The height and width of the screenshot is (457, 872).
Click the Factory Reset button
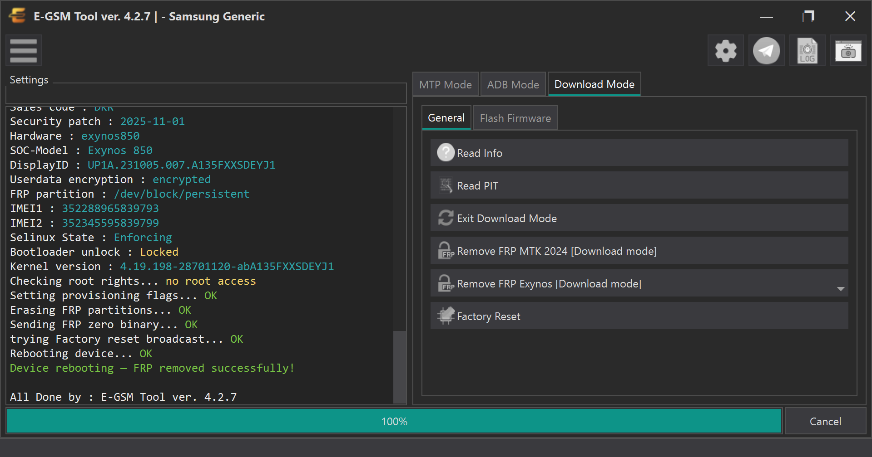[x=639, y=316]
